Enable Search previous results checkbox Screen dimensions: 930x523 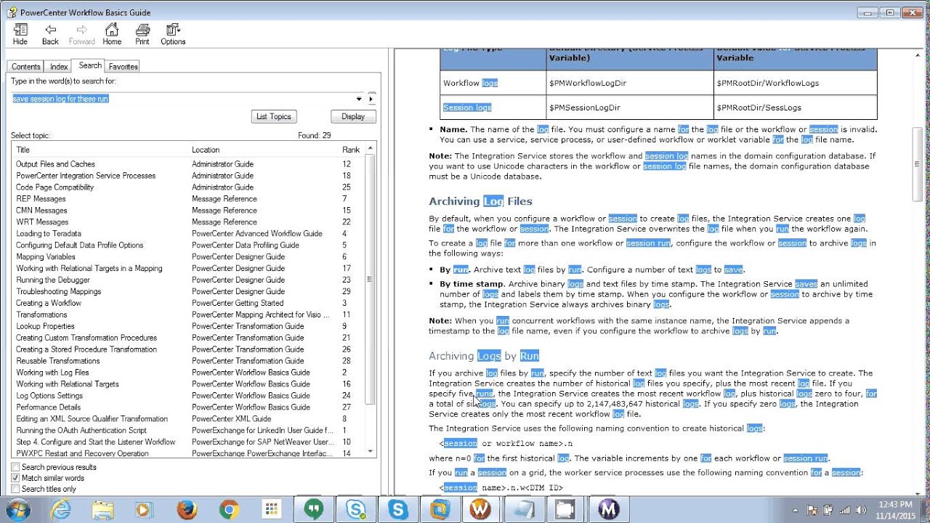coord(15,467)
